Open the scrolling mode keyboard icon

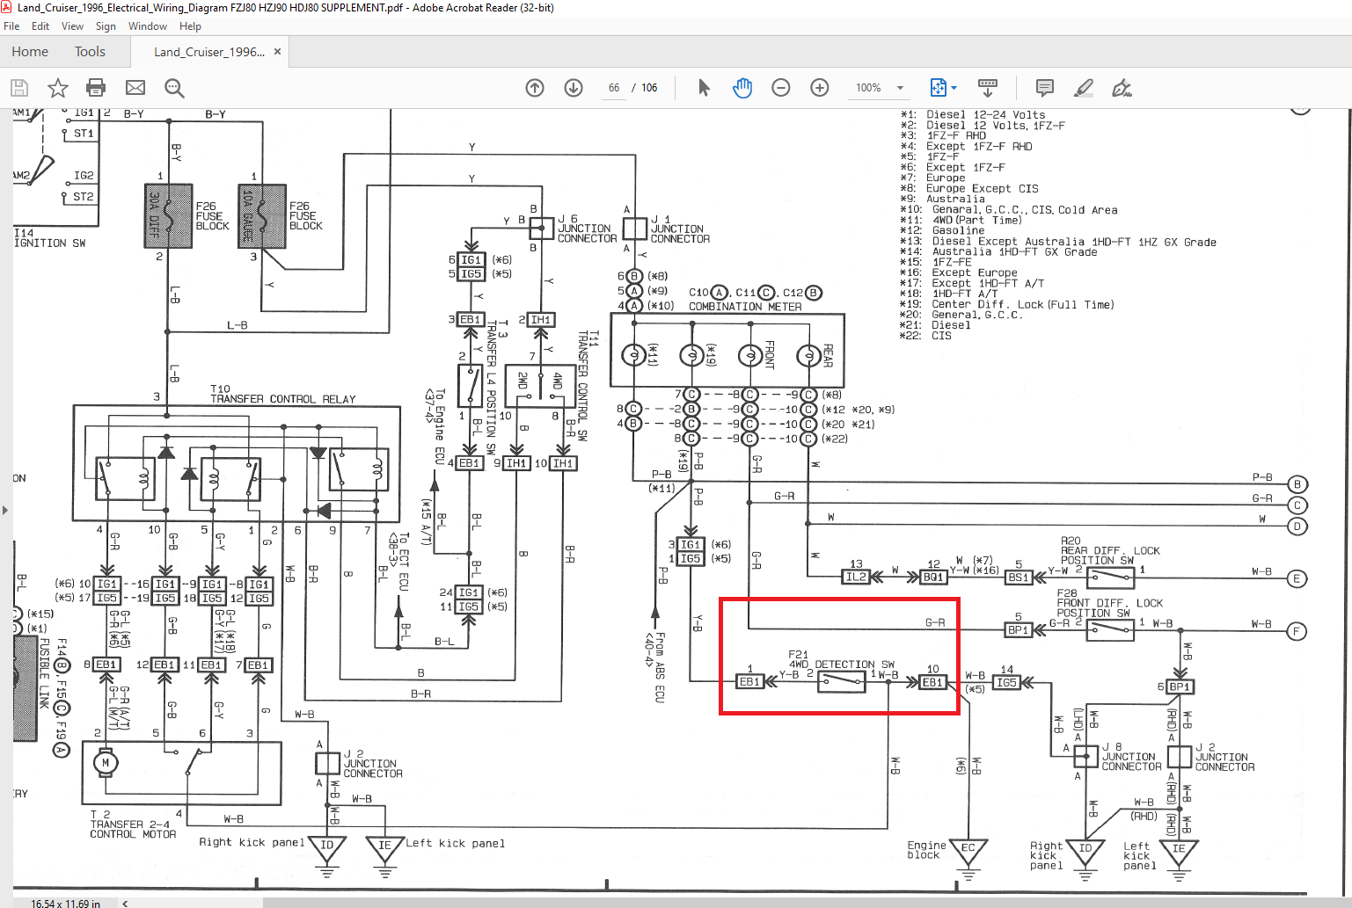point(988,88)
